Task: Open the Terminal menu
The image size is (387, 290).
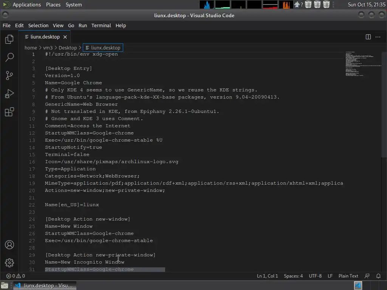Action: pyautogui.click(x=101, y=25)
